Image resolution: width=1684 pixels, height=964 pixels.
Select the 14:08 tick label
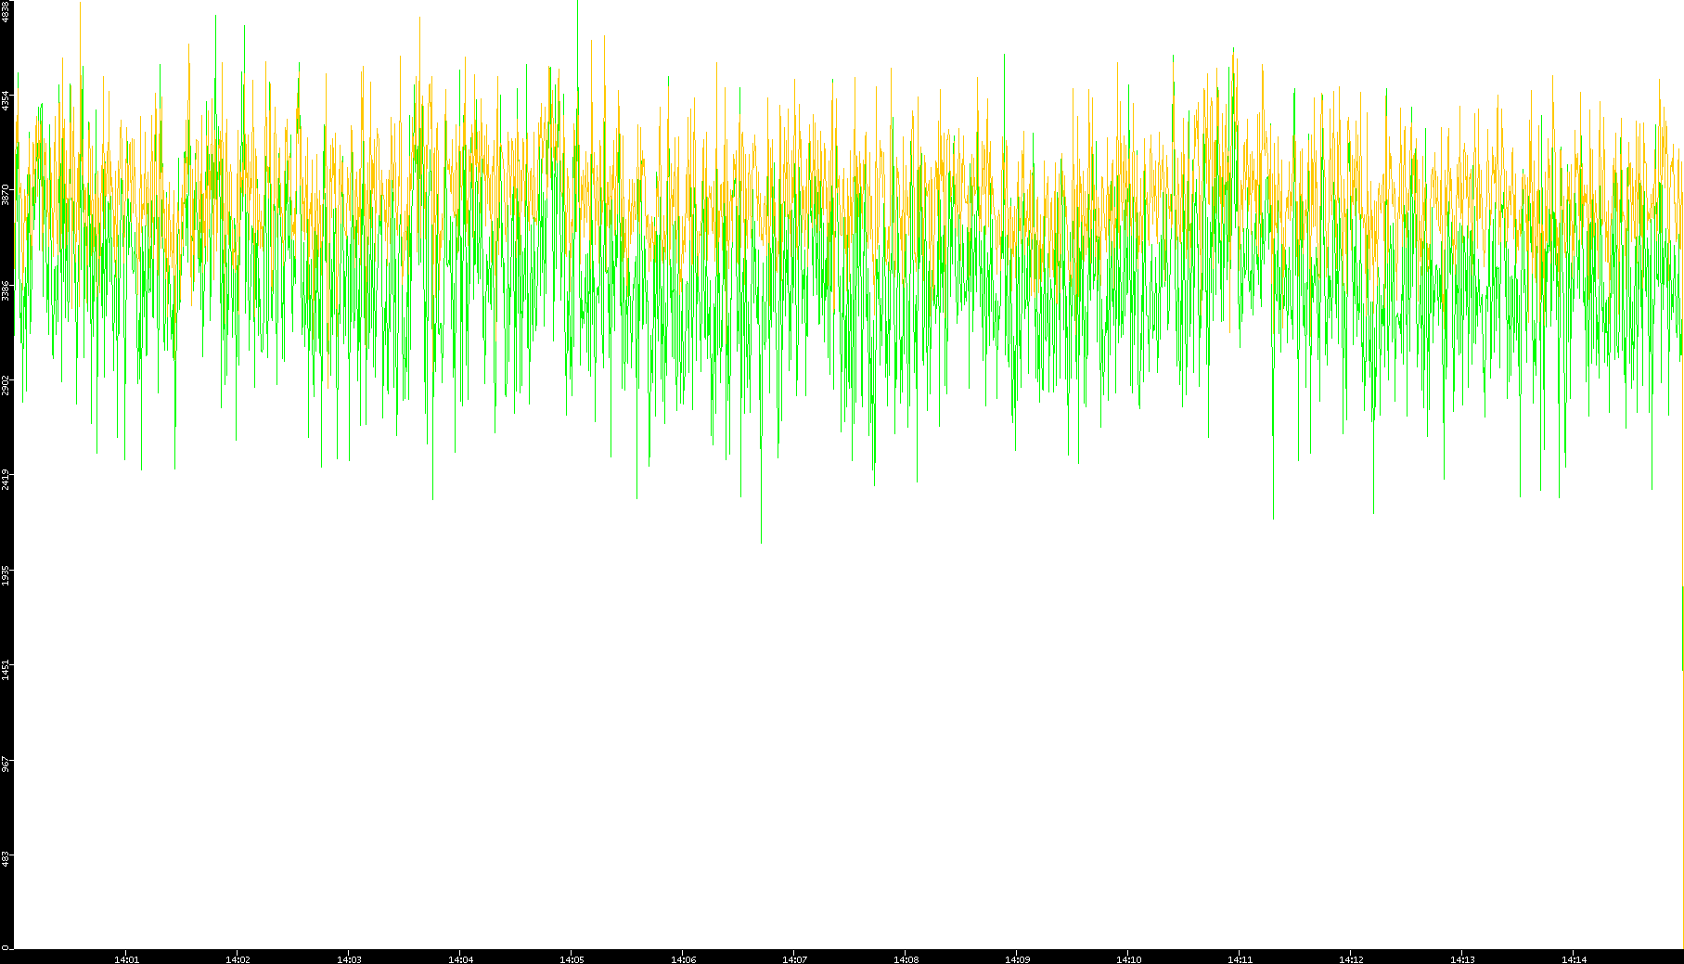[x=906, y=959]
